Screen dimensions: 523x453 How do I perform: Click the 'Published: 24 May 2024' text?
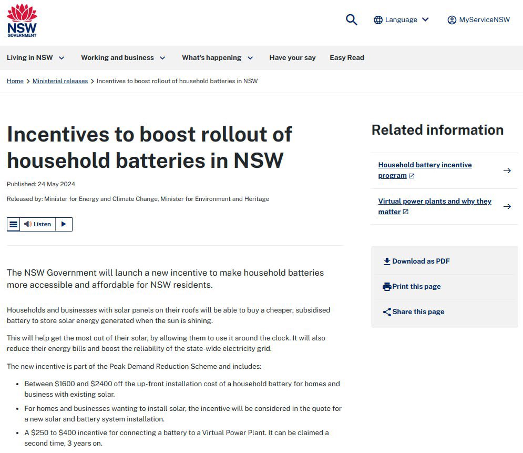pyautogui.click(x=41, y=184)
